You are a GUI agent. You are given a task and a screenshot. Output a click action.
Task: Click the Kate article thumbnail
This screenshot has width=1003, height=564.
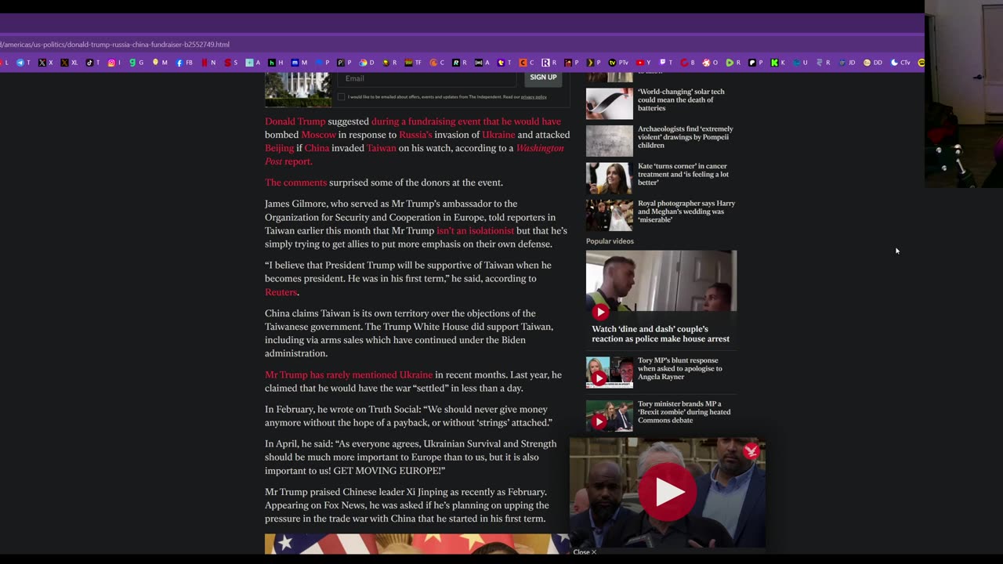[610, 178]
